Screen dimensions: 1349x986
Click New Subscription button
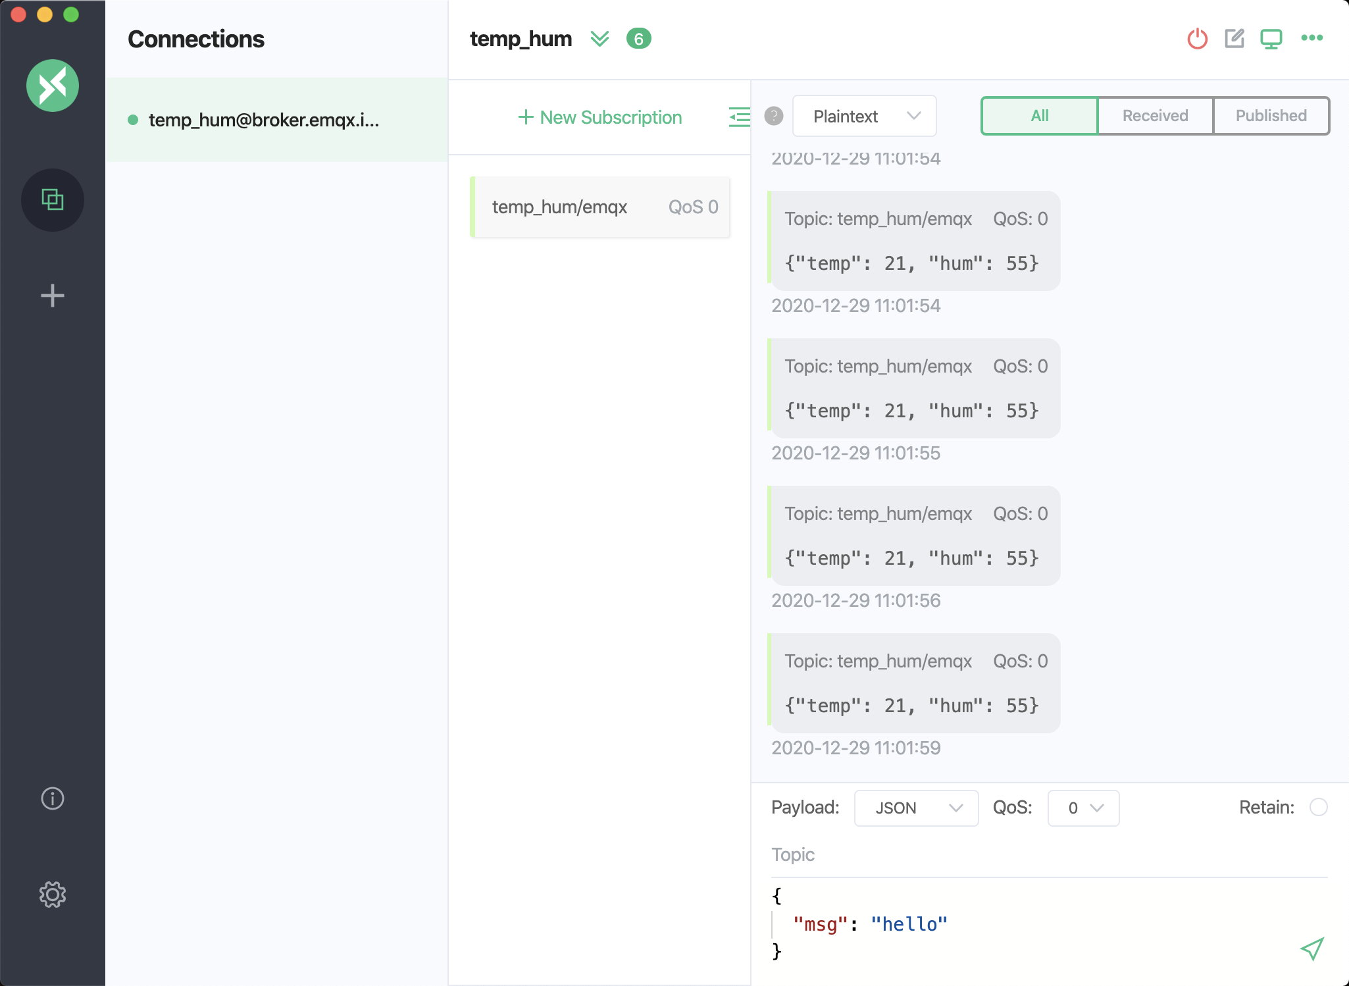click(x=600, y=117)
